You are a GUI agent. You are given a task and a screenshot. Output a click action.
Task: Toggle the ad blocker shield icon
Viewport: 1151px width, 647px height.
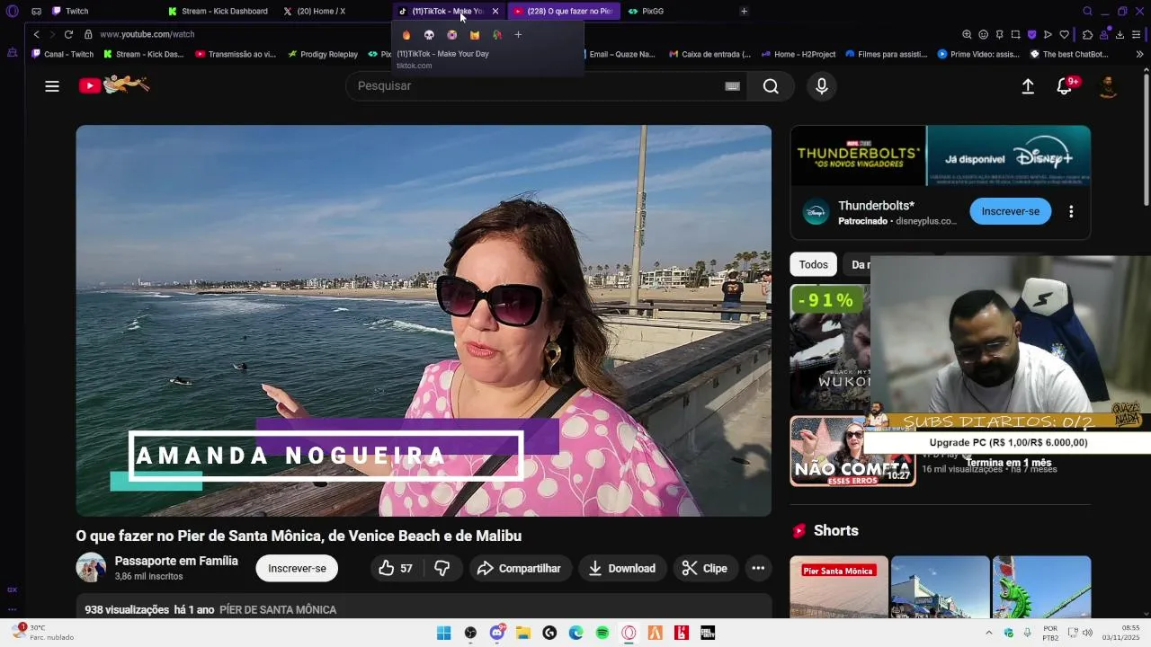point(1031,34)
